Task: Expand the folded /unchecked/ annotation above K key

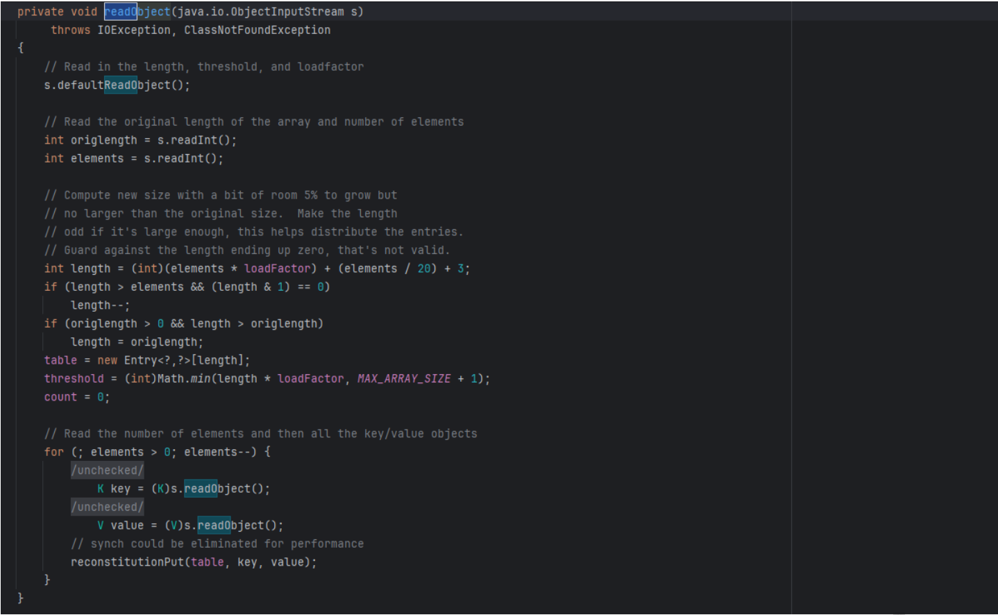Action: coord(108,471)
